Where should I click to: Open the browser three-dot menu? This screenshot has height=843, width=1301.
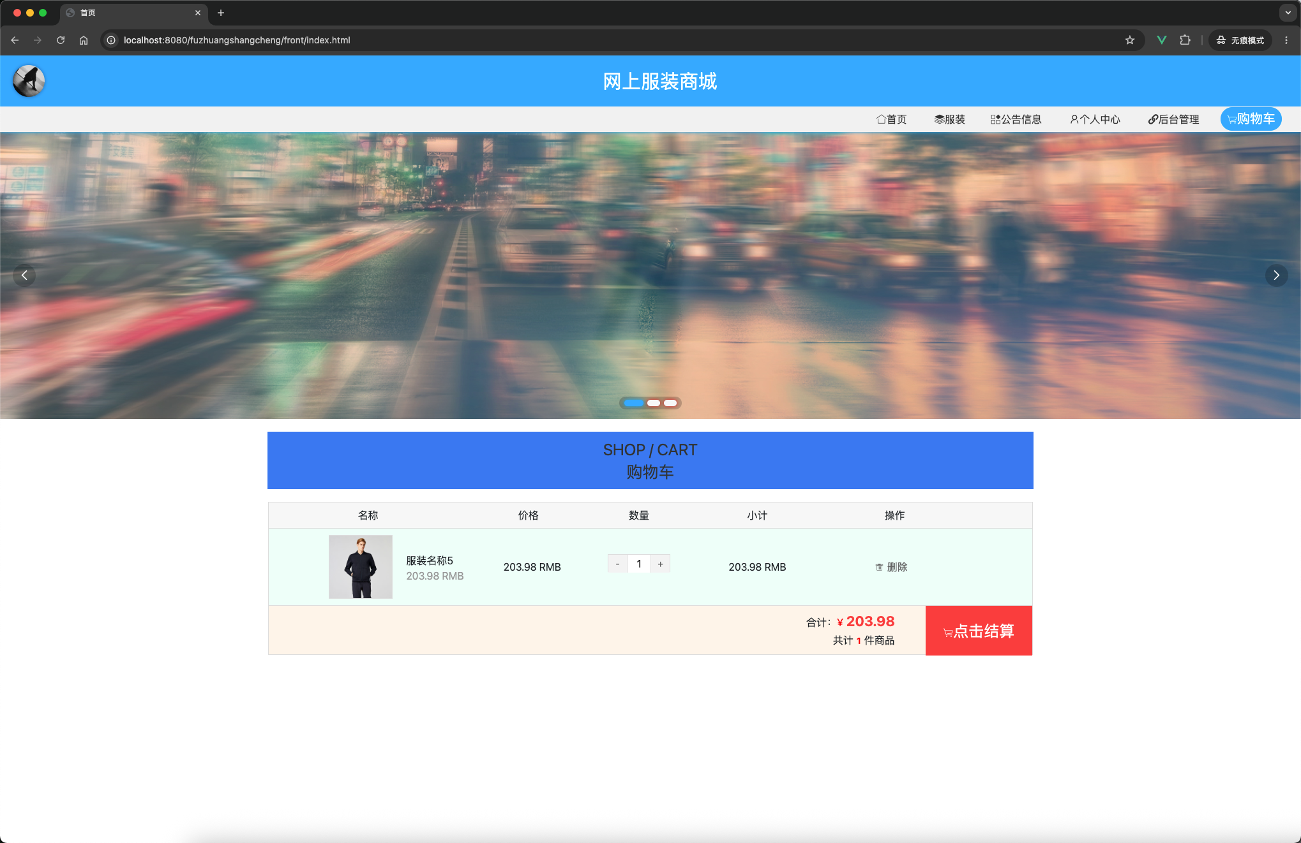[1286, 40]
